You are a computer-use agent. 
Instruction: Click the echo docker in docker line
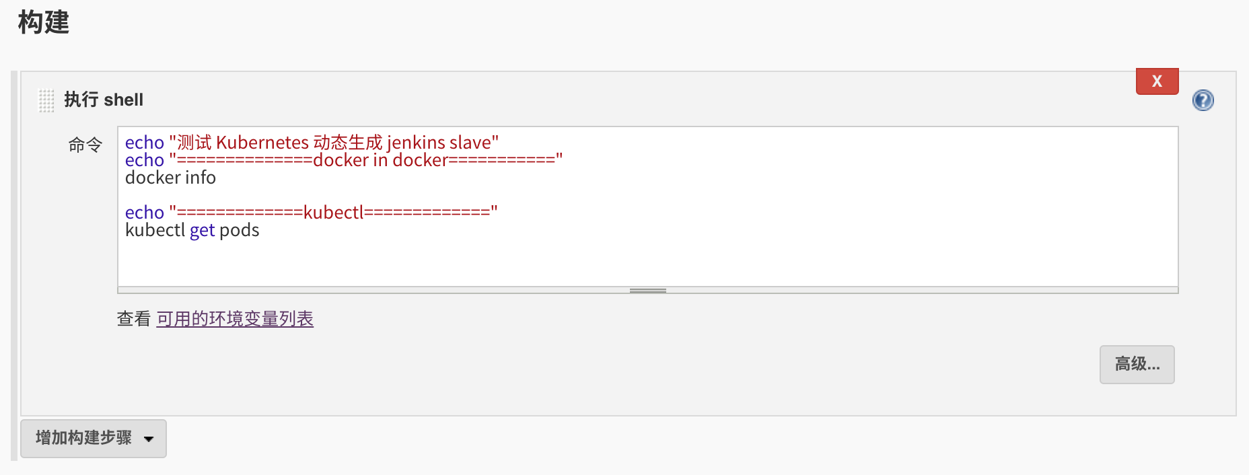344,160
